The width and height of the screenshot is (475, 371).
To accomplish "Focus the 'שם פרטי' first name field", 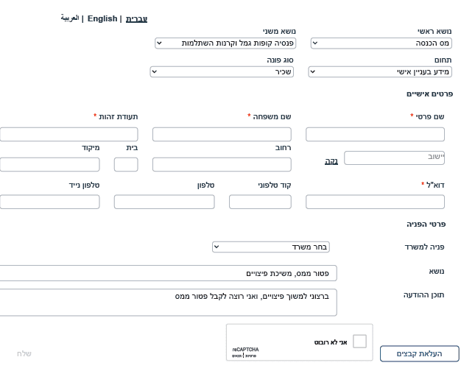I will point(375,135).
